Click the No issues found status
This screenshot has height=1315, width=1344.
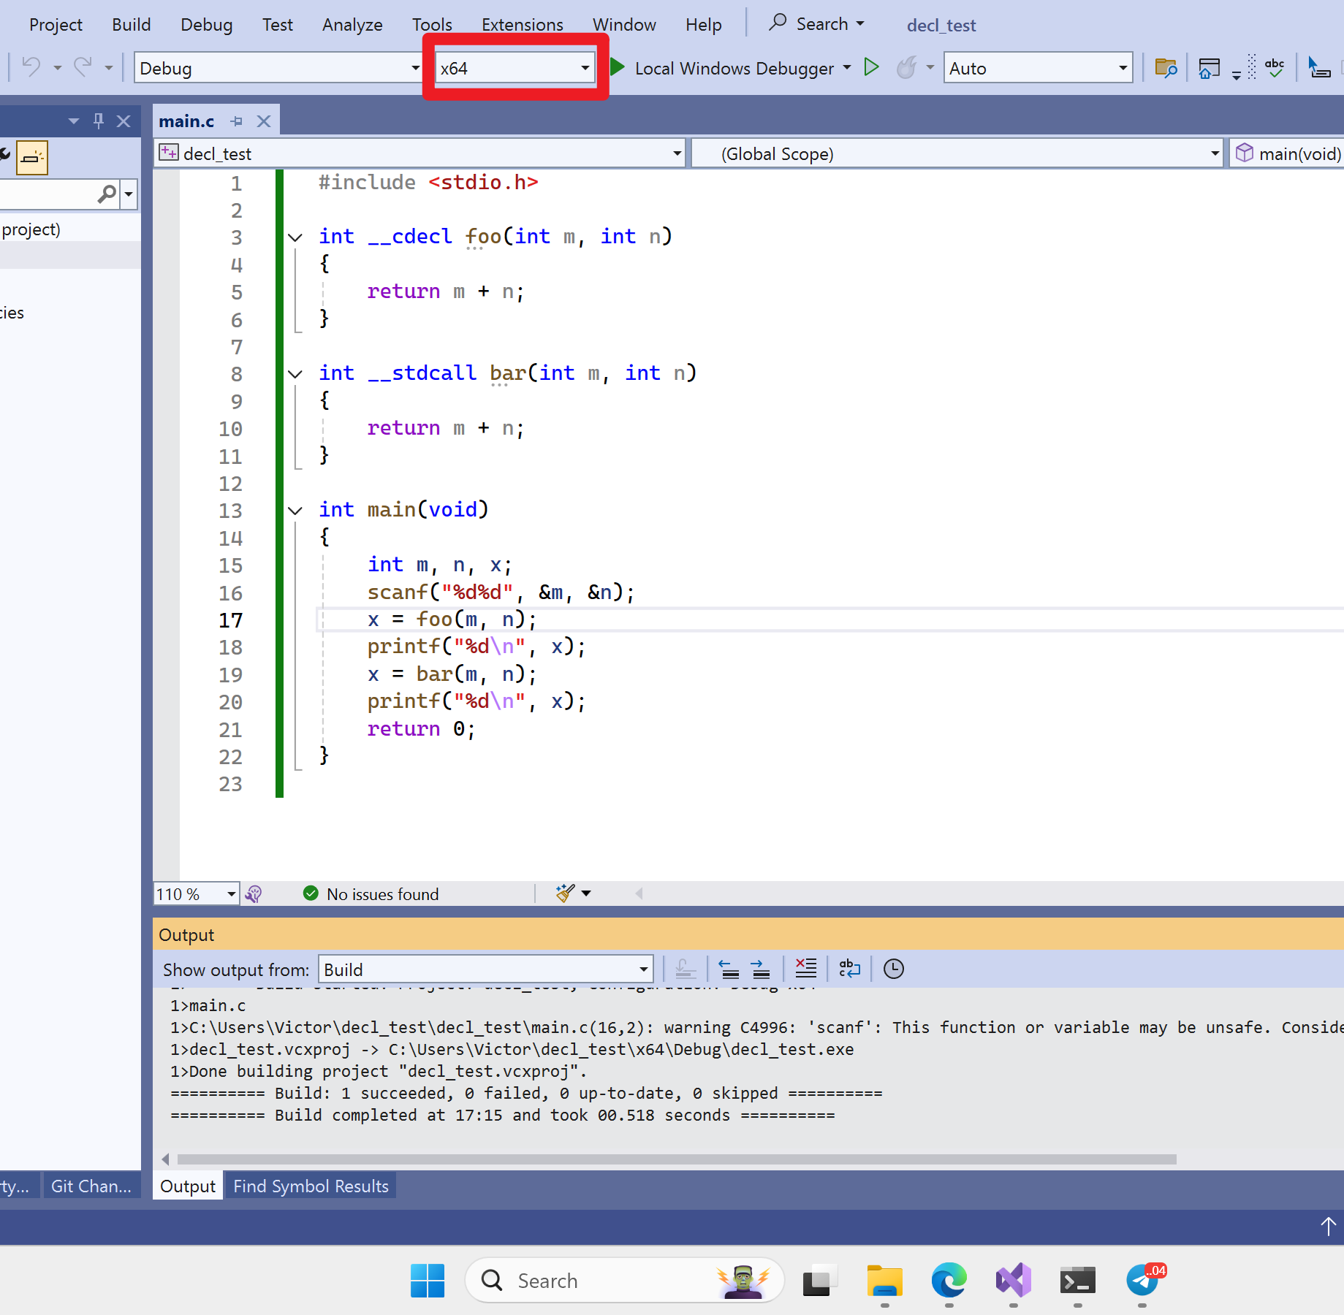[381, 893]
